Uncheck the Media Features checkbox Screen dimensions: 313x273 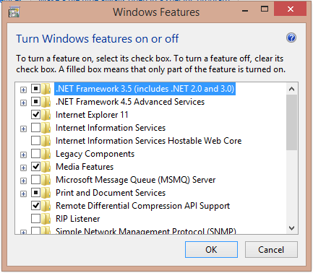[35, 166]
